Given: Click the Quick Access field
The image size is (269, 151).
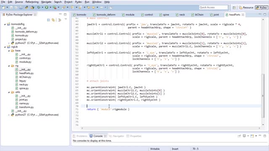Looking at the screenshot, I should point(214,8).
